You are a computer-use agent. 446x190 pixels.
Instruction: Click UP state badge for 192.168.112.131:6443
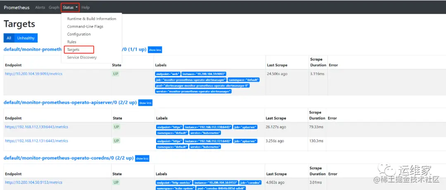pyautogui.click(x=116, y=141)
